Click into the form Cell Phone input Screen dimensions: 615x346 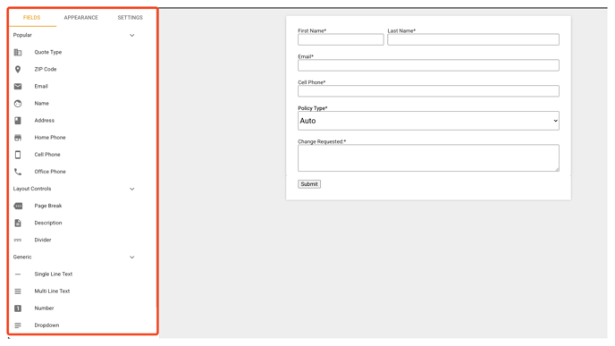point(428,91)
